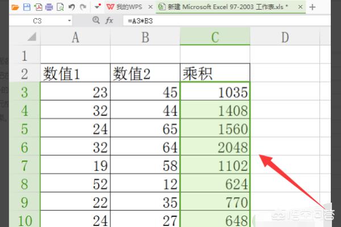The width and height of the screenshot is (341, 227).
Task: Open print preview icon
Action: 60,7
